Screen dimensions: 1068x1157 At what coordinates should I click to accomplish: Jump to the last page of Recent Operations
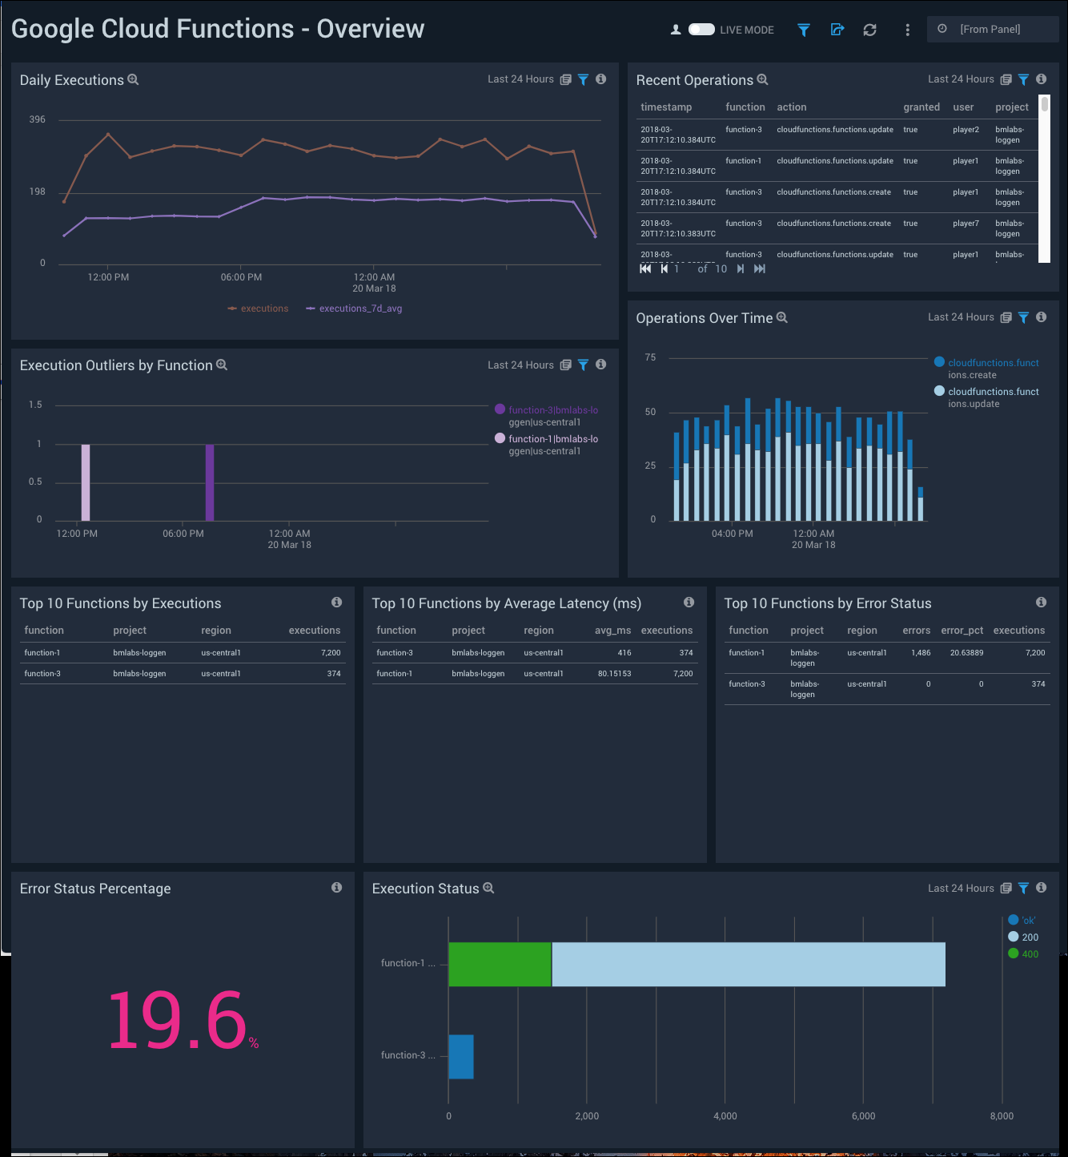(x=759, y=268)
